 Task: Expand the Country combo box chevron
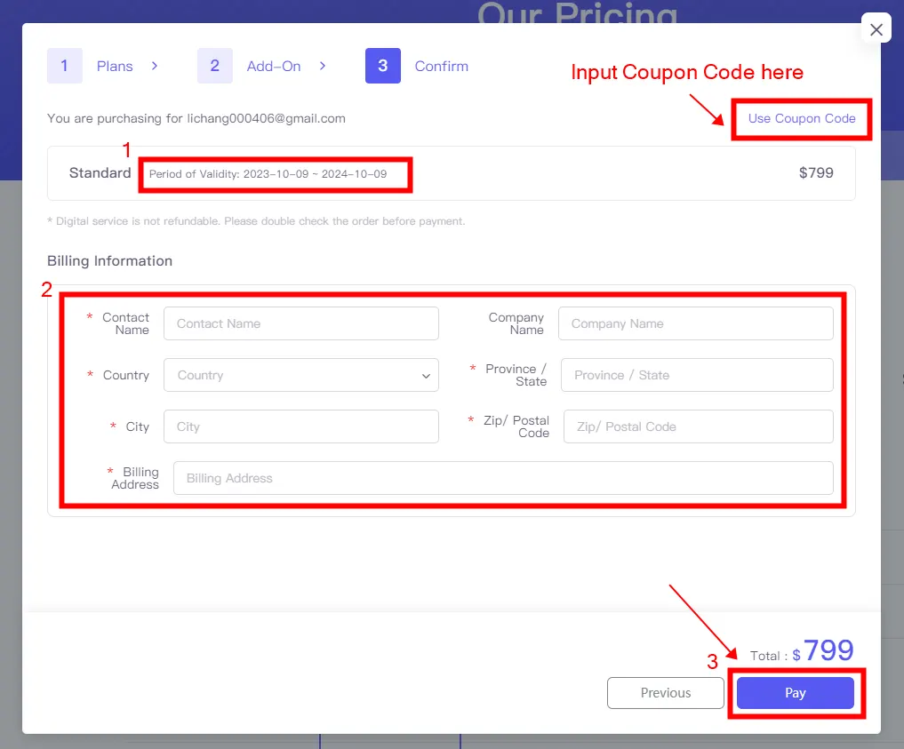426,375
